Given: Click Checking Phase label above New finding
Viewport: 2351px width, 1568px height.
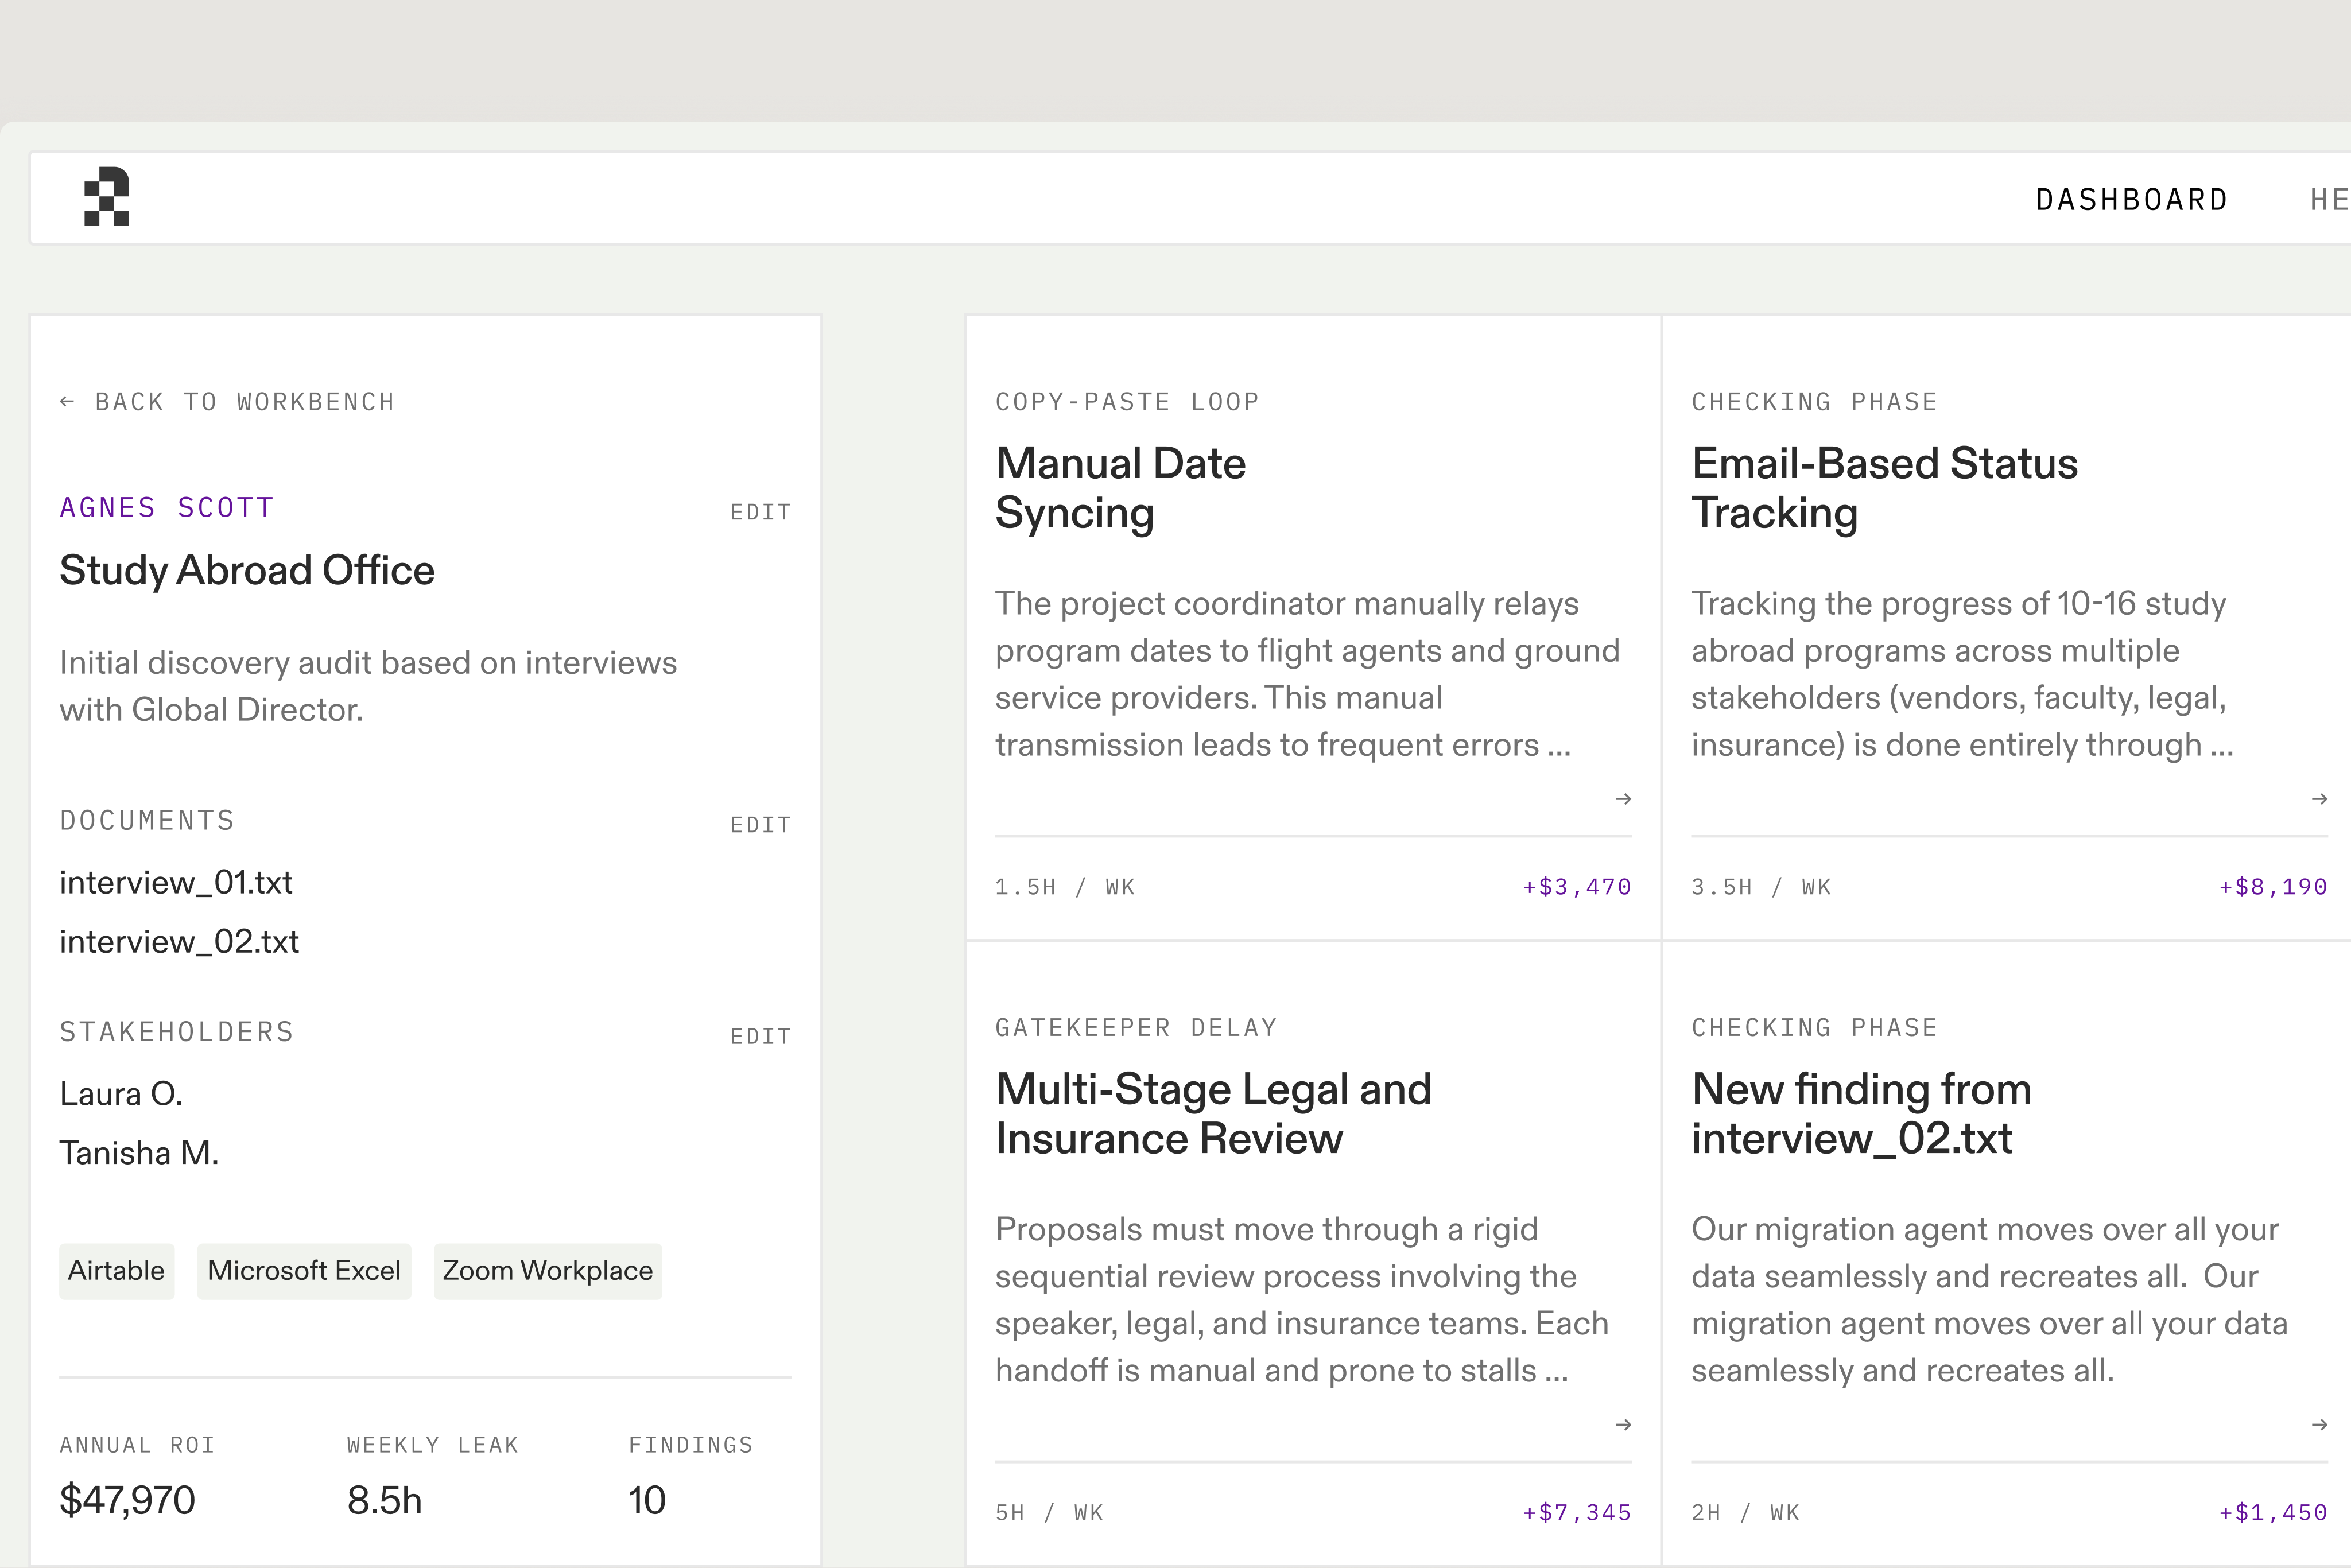Looking at the screenshot, I should 1814,1028.
